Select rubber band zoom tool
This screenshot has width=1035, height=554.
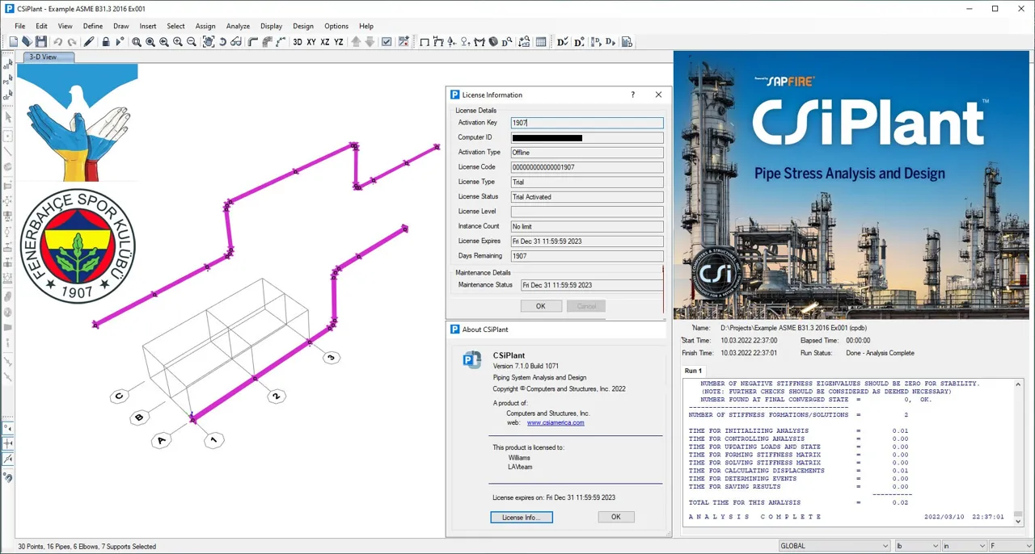tap(137, 42)
